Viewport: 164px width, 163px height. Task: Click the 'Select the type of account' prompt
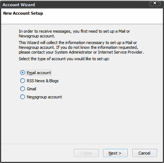tap(64, 59)
